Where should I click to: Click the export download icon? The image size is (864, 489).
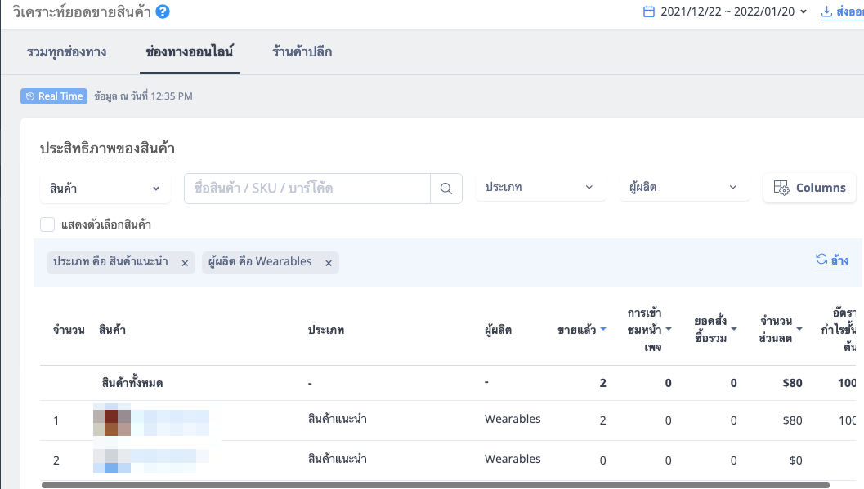click(826, 11)
